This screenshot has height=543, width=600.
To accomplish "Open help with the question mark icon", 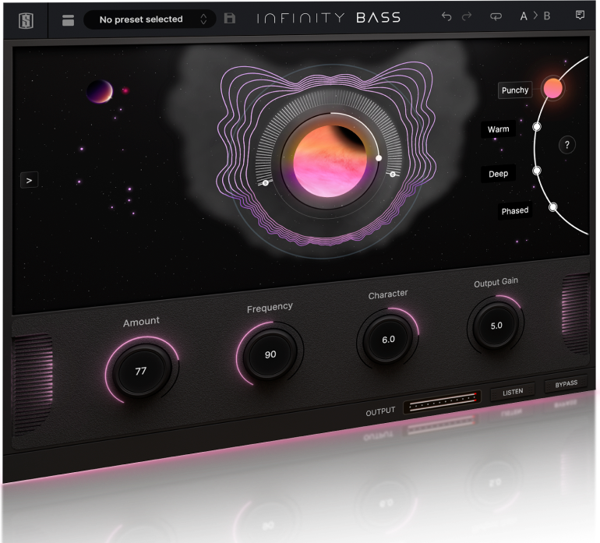I will [x=567, y=145].
